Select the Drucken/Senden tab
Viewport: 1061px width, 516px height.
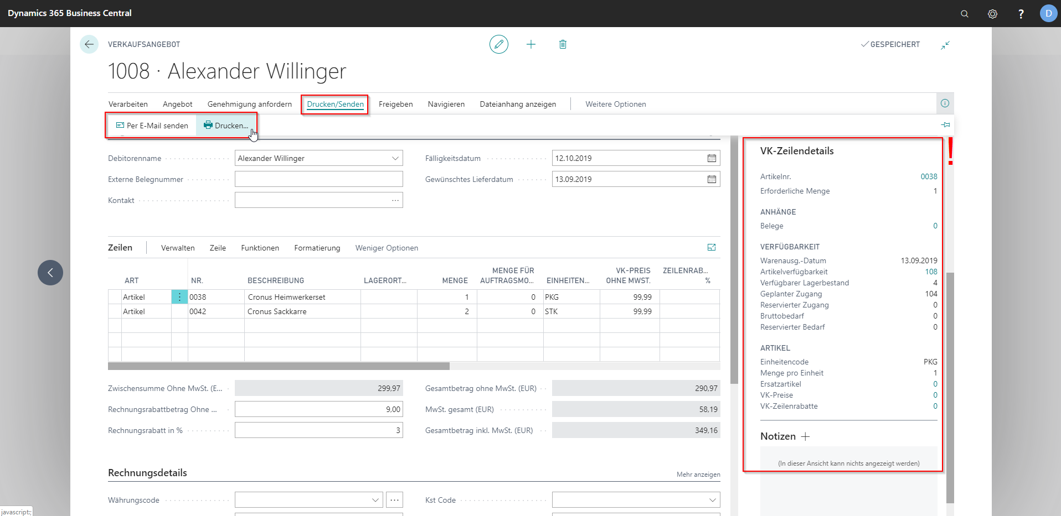(336, 104)
